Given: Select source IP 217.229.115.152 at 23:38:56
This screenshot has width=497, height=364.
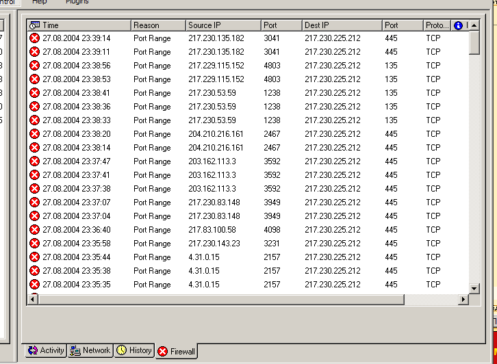Looking at the screenshot, I should point(216,66).
